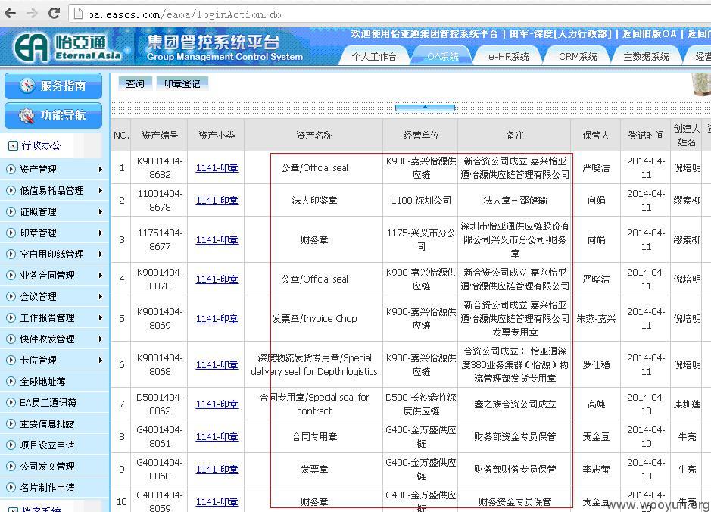
Task: Click the 财务部资金专员保管 remark cell
Action: point(515,437)
